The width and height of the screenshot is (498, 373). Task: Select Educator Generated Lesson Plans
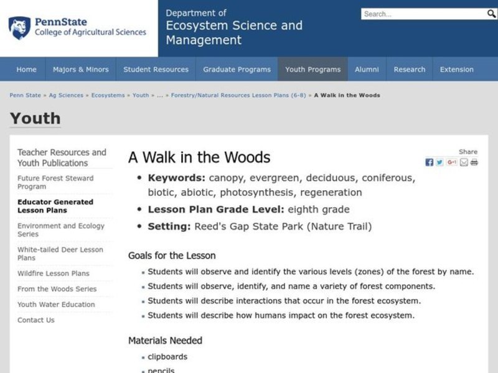tap(55, 206)
